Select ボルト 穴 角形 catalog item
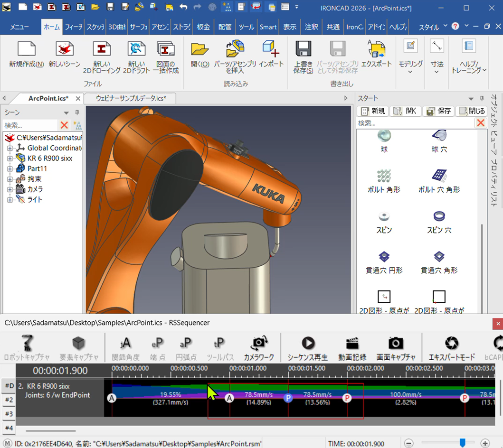 (439, 181)
